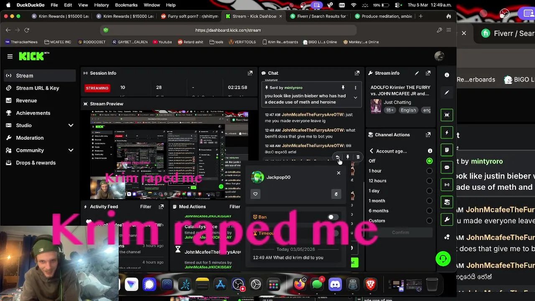535x301 pixels.
Task: Expand the pinned message chevron
Action: [x=355, y=97]
